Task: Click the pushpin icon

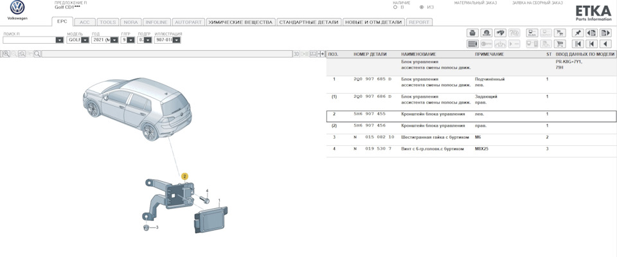Action: 578,33
